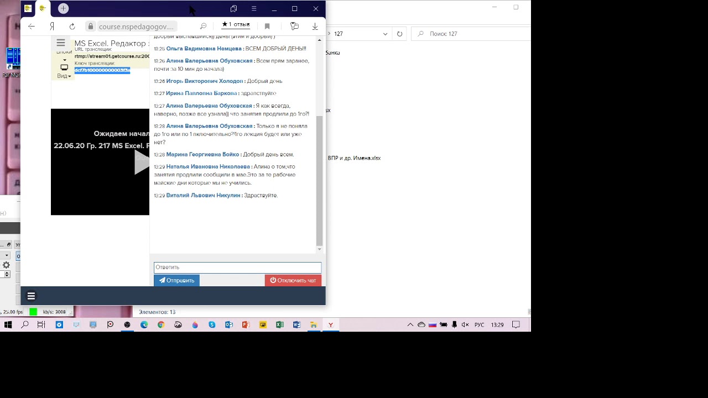Switch the РУС input language indicator
This screenshot has height=398, width=708.
click(x=480, y=325)
